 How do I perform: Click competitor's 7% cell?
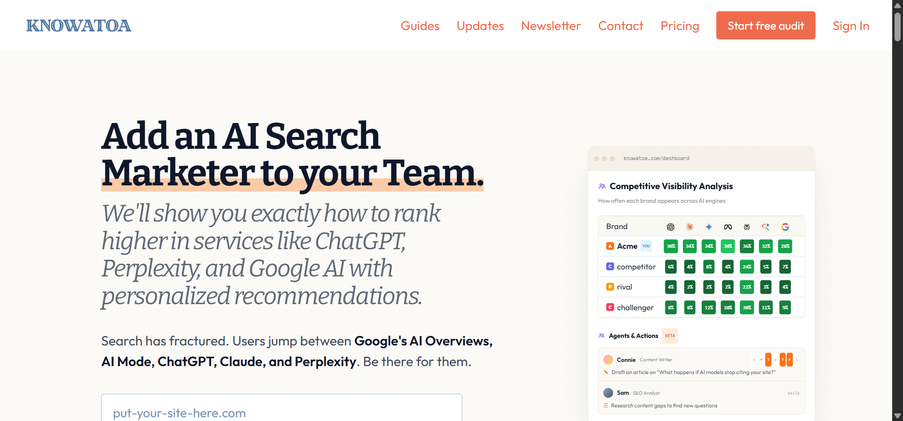pos(785,267)
